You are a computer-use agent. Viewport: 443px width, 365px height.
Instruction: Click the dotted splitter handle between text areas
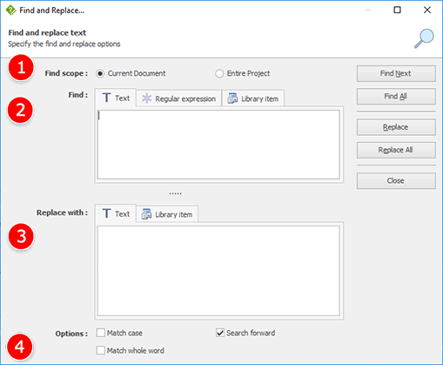176,193
